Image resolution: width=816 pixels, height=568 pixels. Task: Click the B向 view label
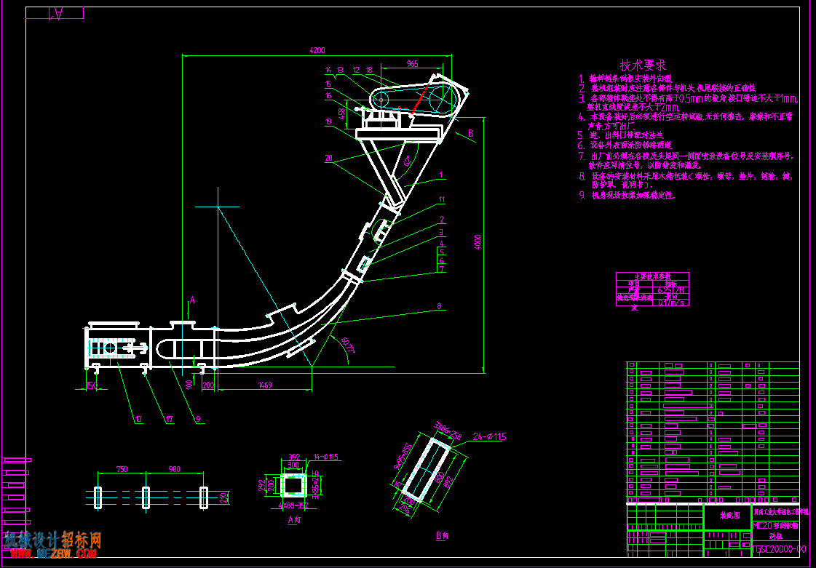pyautogui.click(x=440, y=535)
